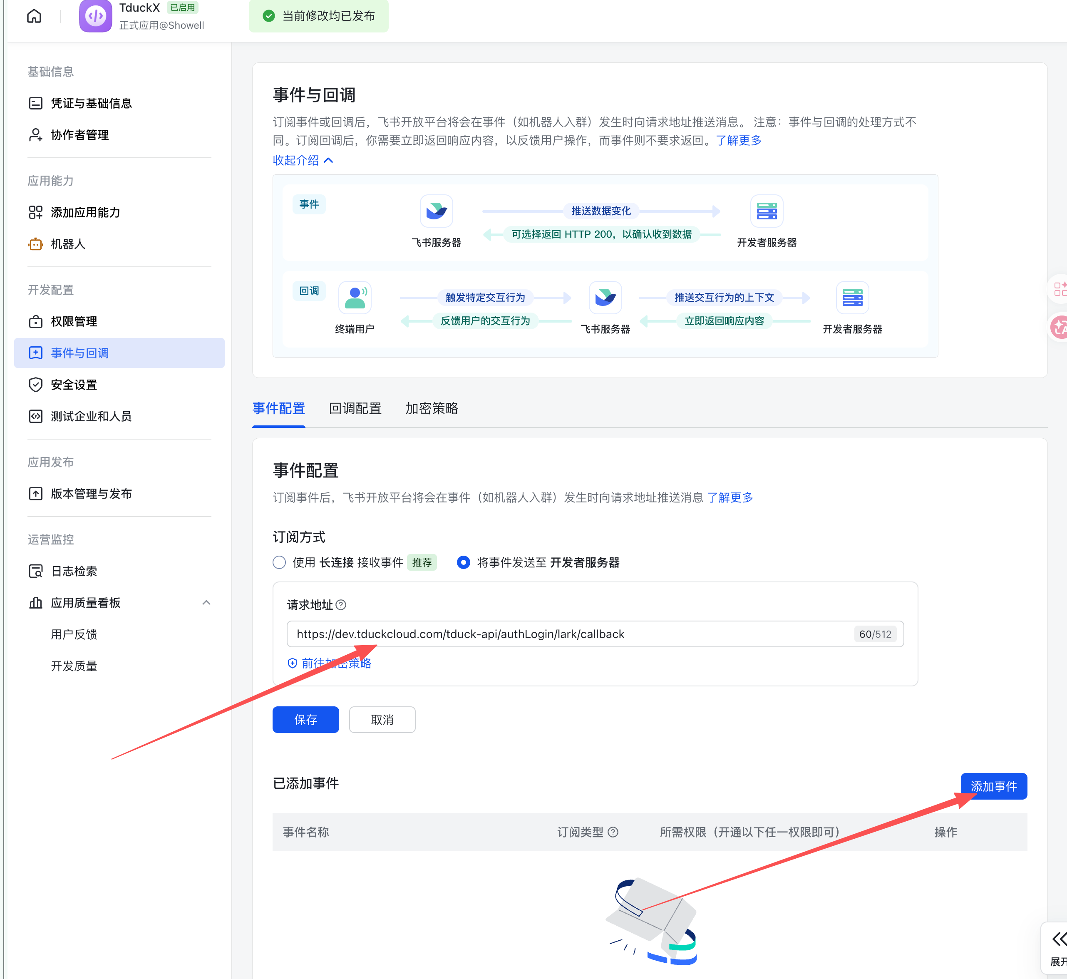
Task: Open the 前往加密策略 link
Action: pos(329,663)
